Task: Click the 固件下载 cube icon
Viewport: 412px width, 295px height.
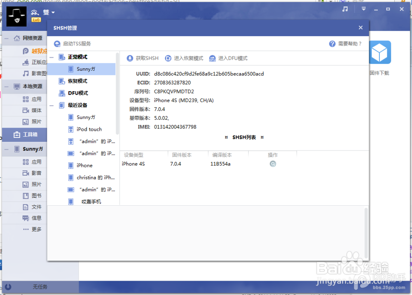Action: pyautogui.click(x=380, y=52)
